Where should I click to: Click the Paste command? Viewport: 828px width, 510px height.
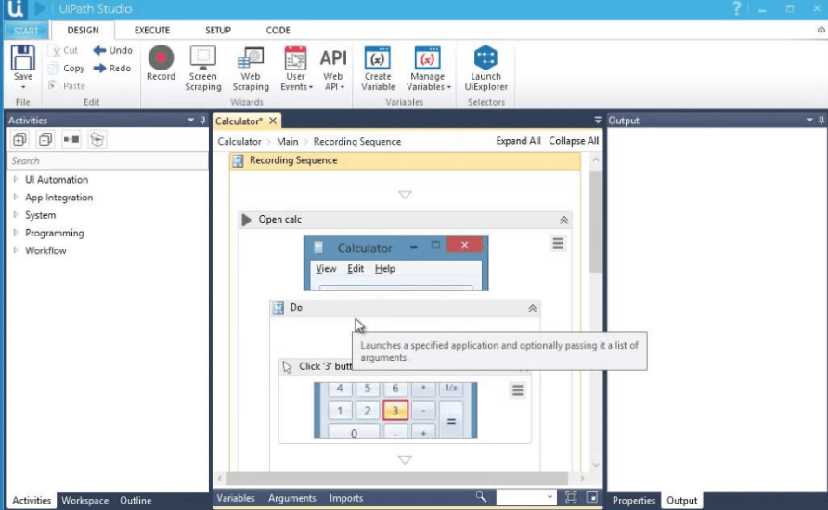[x=67, y=85]
